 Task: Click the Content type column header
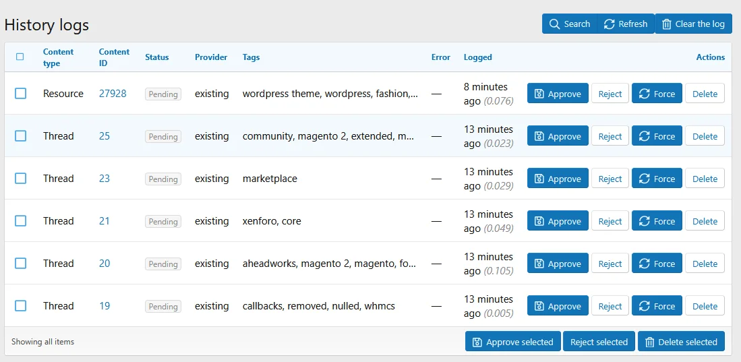58,57
